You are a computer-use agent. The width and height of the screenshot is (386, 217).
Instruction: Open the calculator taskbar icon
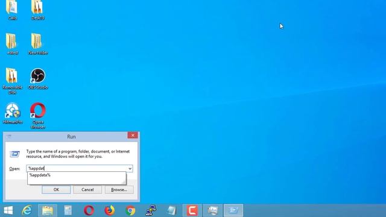click(x=68, y=210)
